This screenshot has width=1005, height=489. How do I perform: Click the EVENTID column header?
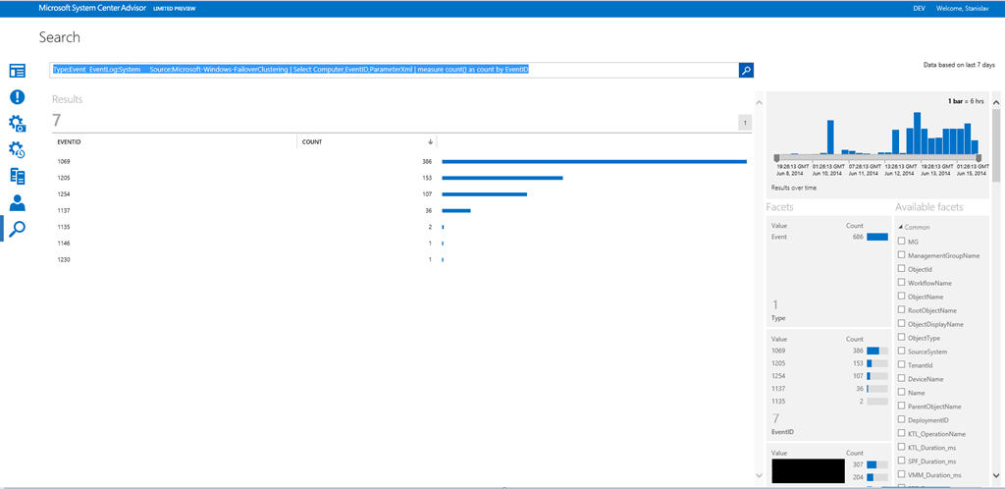pyautogui.click(x=70, y=141)
